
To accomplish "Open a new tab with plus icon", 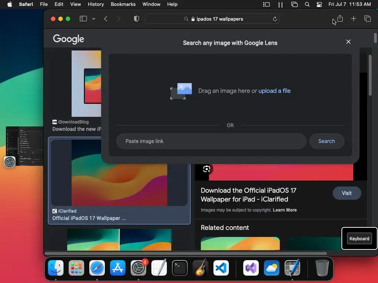I will (x=353, y=18).
